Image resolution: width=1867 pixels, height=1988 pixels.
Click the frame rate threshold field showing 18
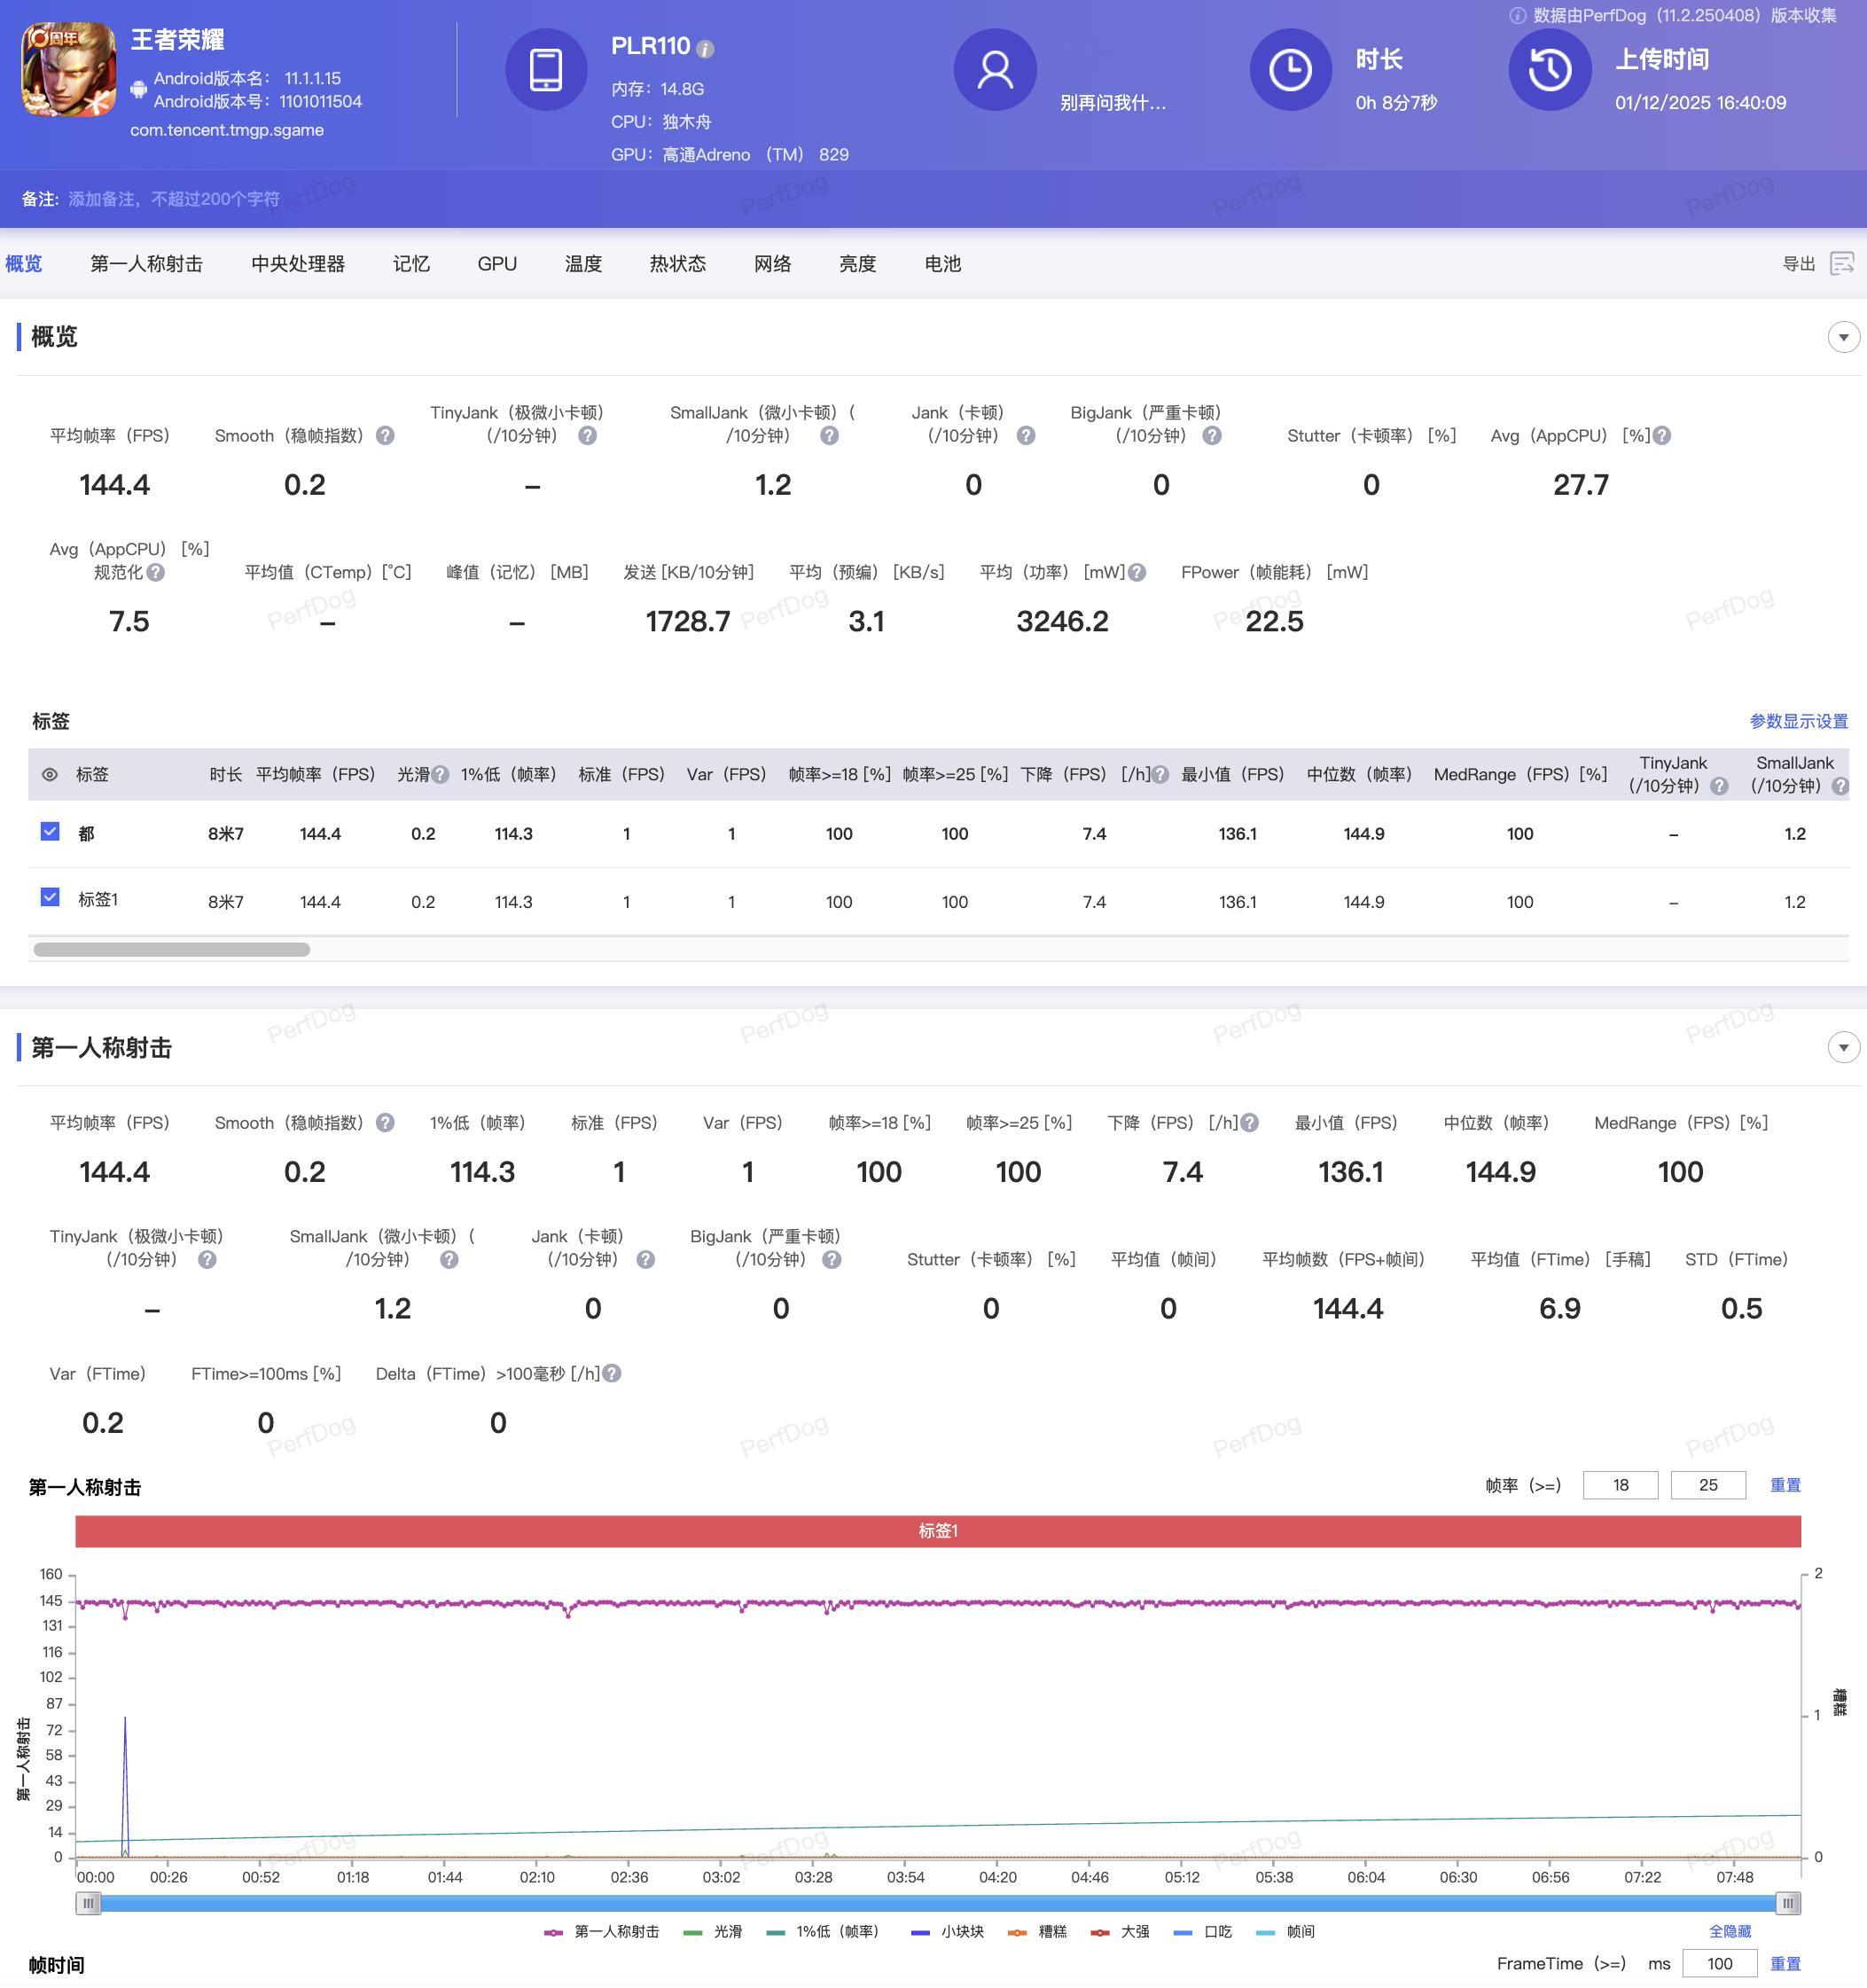click(1620, 1485)
